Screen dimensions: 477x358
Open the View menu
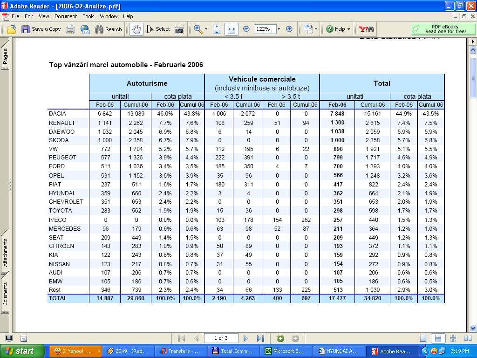click(44, 16)
